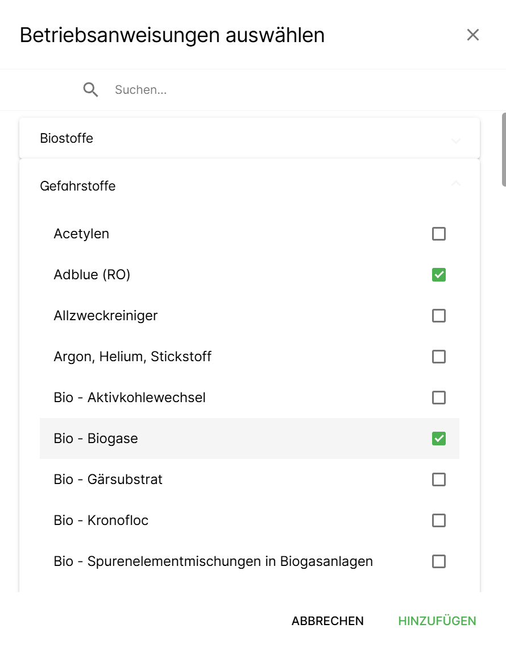
Task: Deselect the Bio - Biogase checkbox
Action: 439,439
